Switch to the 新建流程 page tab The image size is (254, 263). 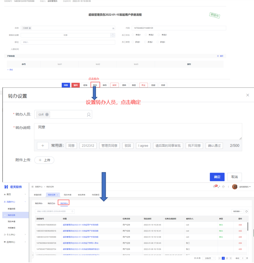click(x=38, y=195)
